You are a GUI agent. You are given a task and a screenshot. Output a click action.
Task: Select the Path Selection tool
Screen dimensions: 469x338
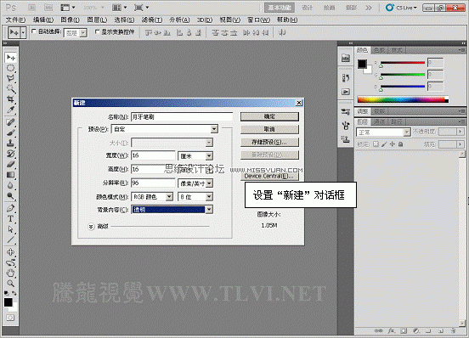[x=11, y=229]
